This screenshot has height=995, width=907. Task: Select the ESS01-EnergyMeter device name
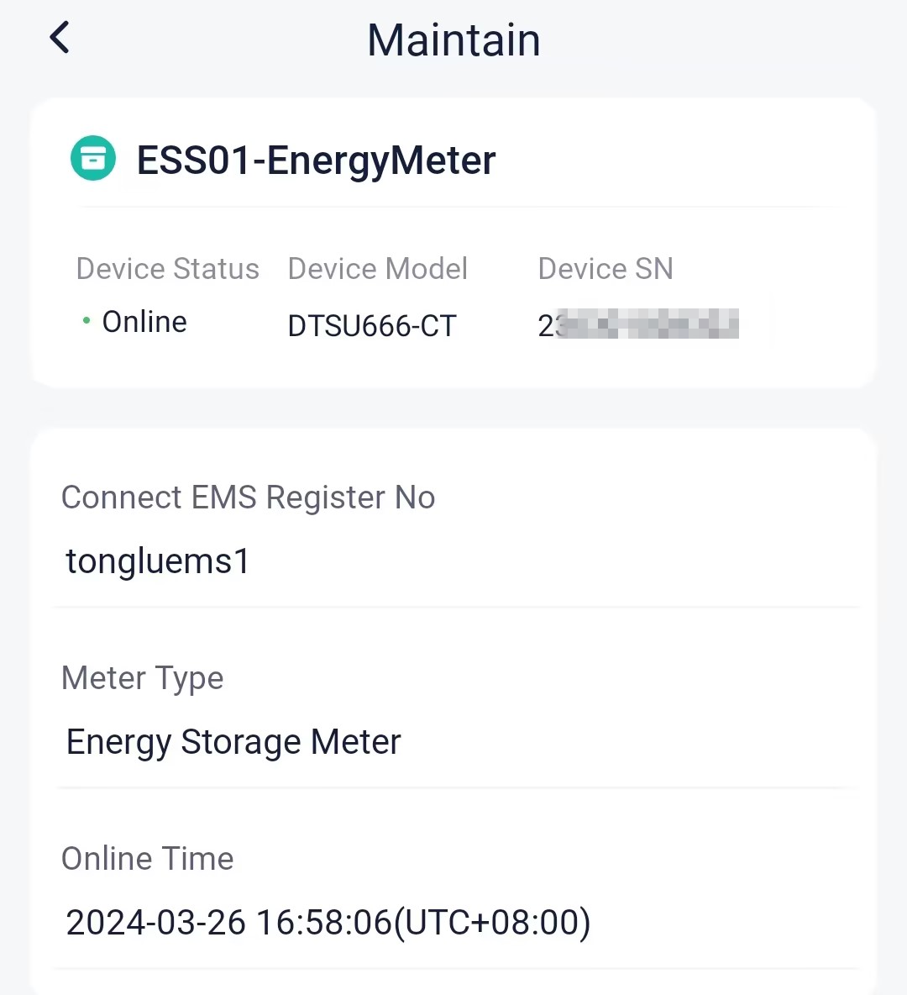pos(316,160)
